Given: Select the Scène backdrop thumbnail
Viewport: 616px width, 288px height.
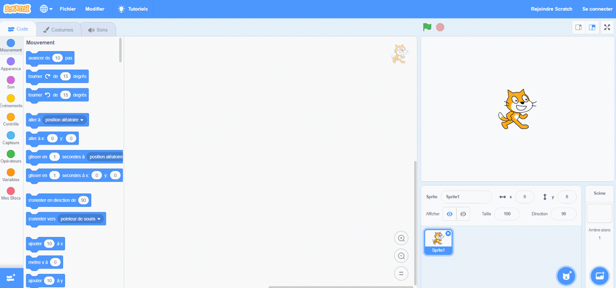Looking at the screenshot, I should [x=599, y=213].
